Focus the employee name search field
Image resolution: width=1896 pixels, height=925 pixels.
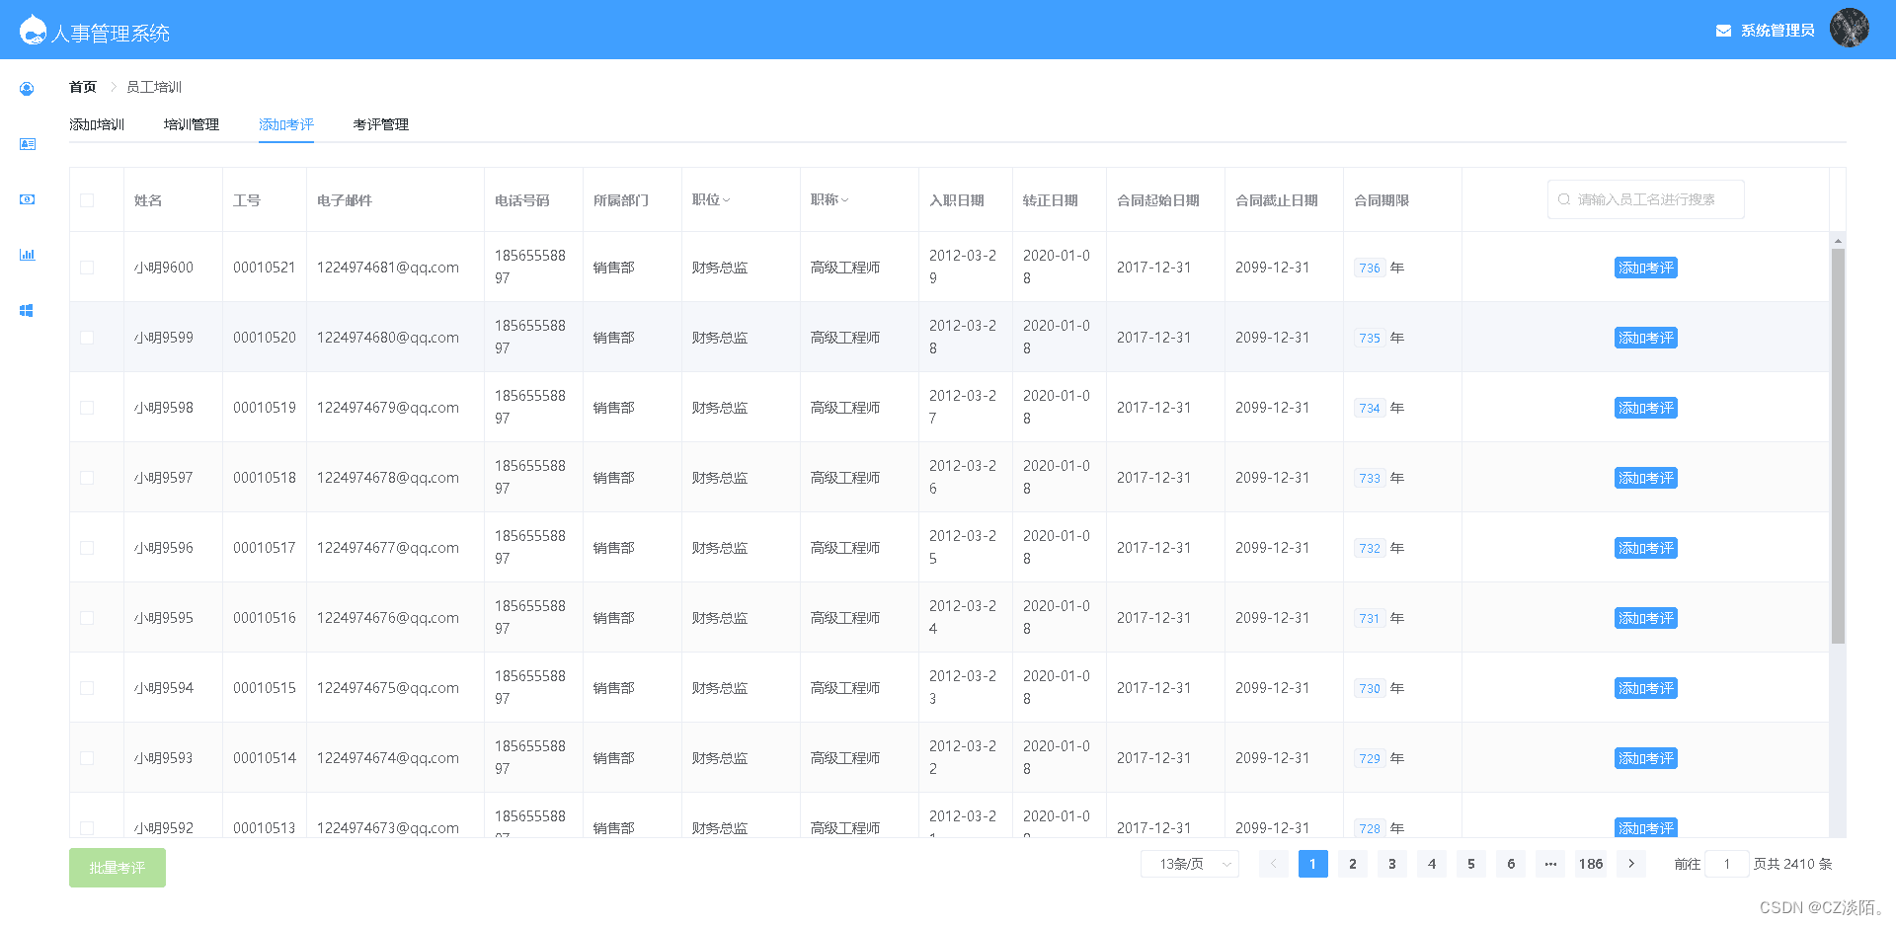tap(1645, 199)
